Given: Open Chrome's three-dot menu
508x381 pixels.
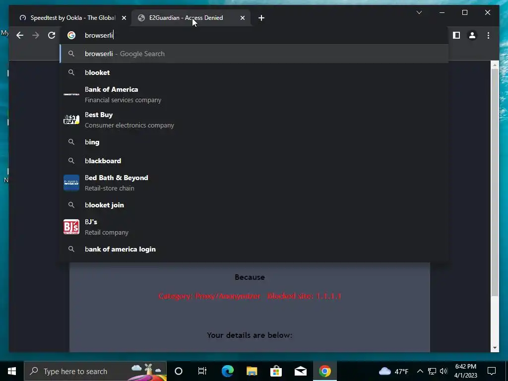Looking at the screenshot, I should click(488, 35).
